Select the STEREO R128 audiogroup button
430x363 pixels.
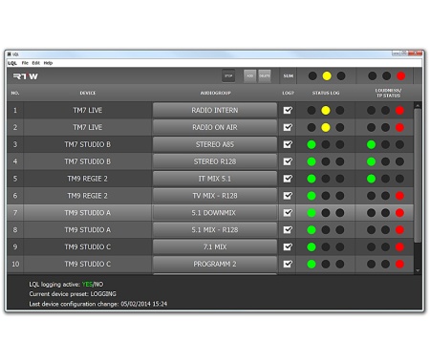tap(215, 161)
